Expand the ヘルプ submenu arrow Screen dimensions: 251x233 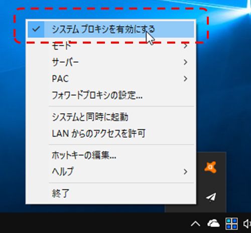[x=185, y=171]
